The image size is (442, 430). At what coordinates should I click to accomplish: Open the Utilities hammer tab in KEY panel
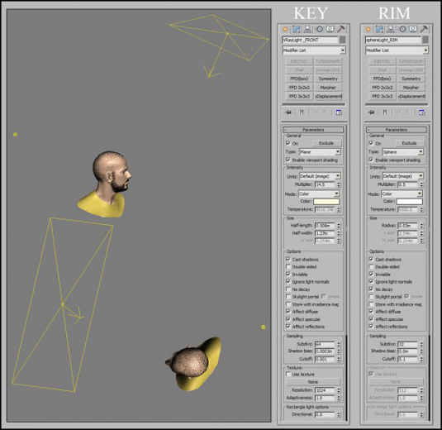pos(340,29)
